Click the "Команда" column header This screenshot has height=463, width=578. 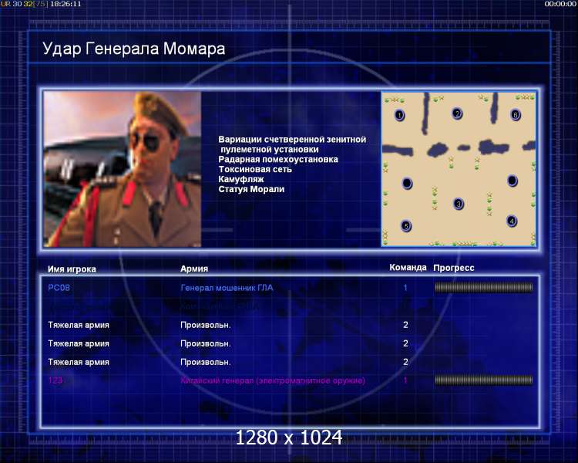click(408, 267)
